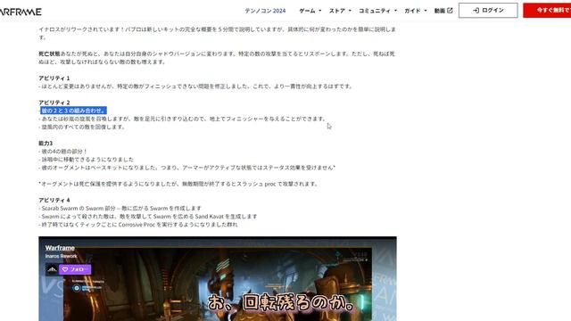
Task: Click the Inaros Rework clip title
Action: click(x=61, y=256)
